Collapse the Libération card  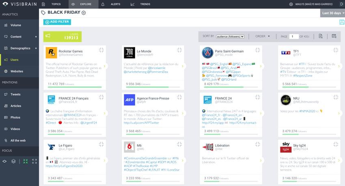point(257,144)
